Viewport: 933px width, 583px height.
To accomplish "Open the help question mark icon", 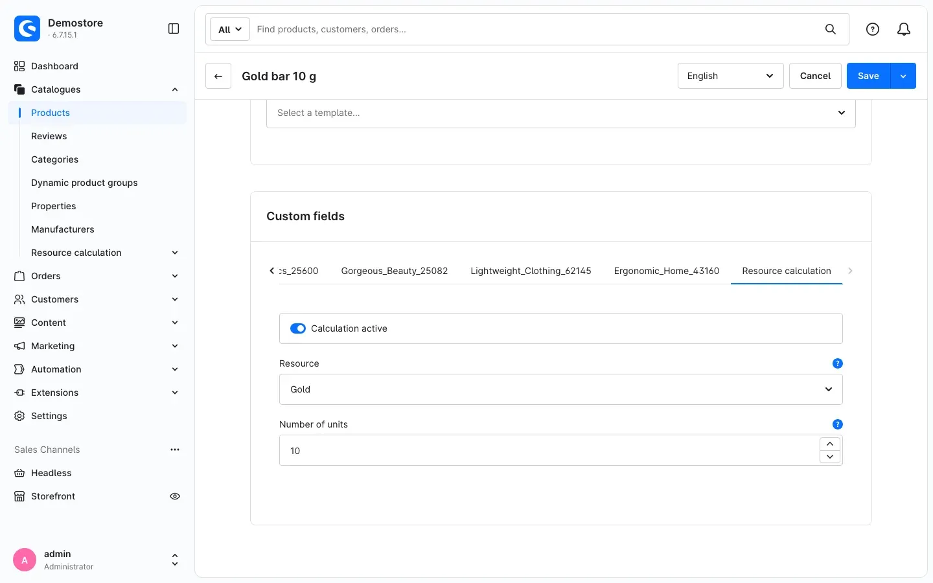I will tap(873, 29).
